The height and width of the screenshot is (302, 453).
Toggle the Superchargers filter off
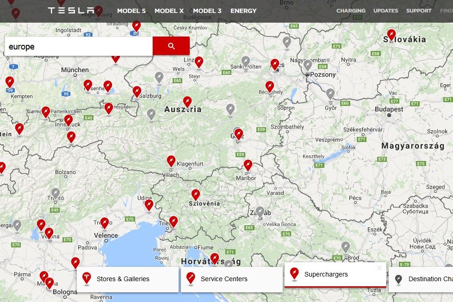[x=335, y=275]
